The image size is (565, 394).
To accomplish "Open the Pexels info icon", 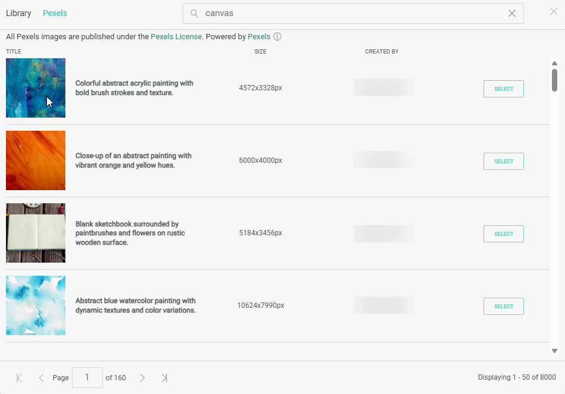I will 277,37.
